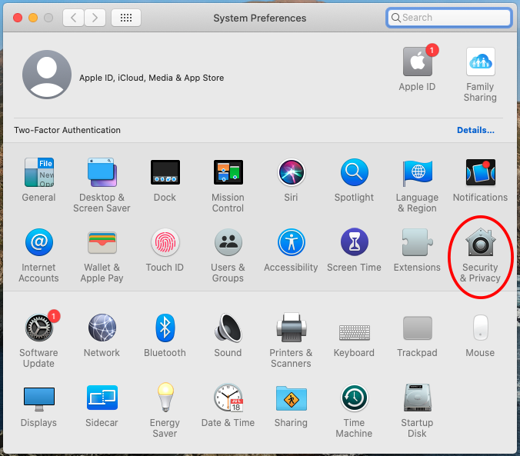The height and width of the screenshot is (456, 520).
Task: Show all preferences with the grid button
Action: click(126, 18)
